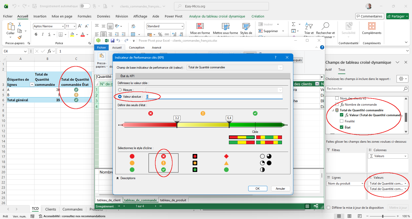Click the Power Pivot save icon
Viewport: 412px width, 219px height.
tap(113, 41)
